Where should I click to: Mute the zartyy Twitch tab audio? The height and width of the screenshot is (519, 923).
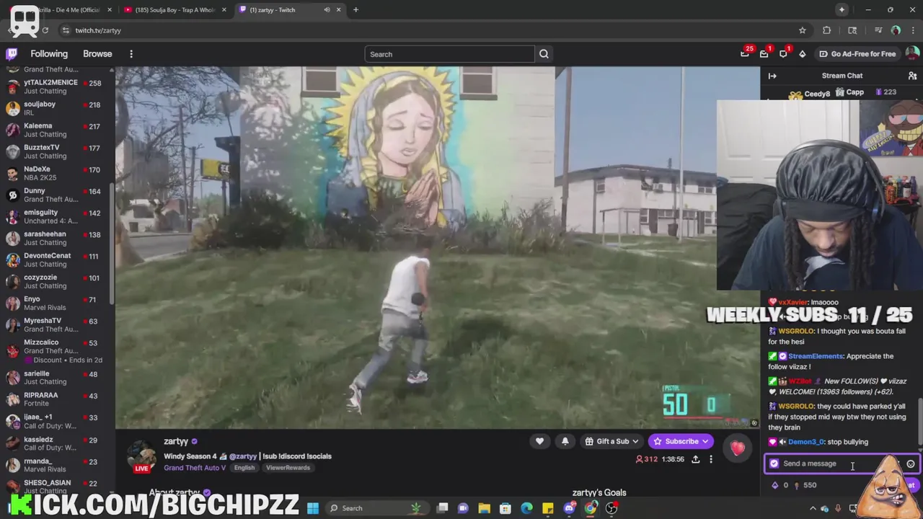[327, 9]
